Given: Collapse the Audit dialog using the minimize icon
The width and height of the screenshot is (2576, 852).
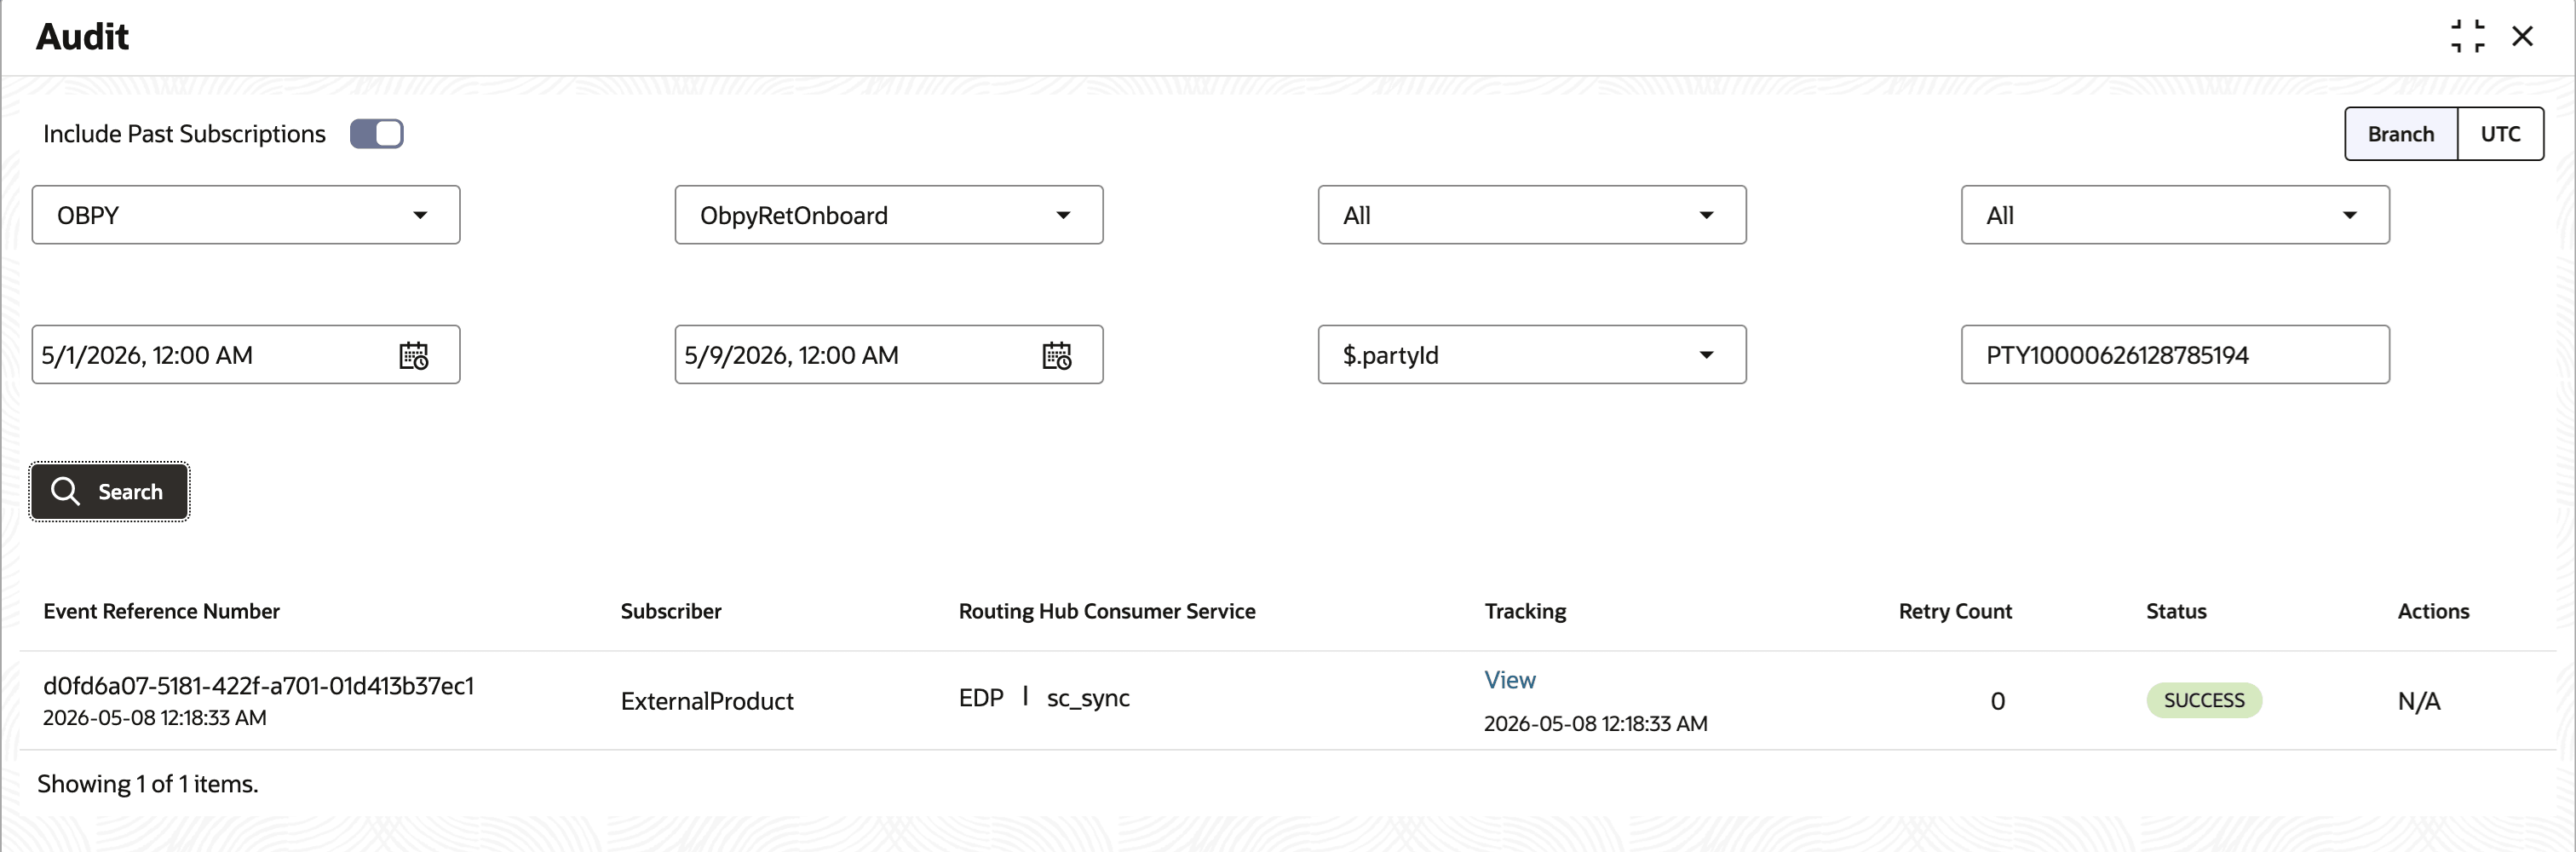Looking at the screenshot, I should 2467,36.
